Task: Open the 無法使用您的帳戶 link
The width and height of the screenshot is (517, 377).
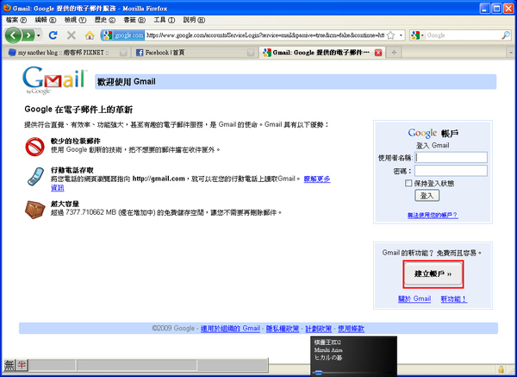Action: pos(433,215)
